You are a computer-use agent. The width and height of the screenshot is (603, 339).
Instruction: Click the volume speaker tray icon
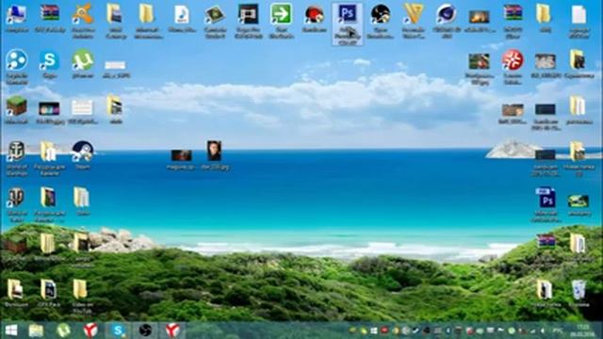coord(543,331)
